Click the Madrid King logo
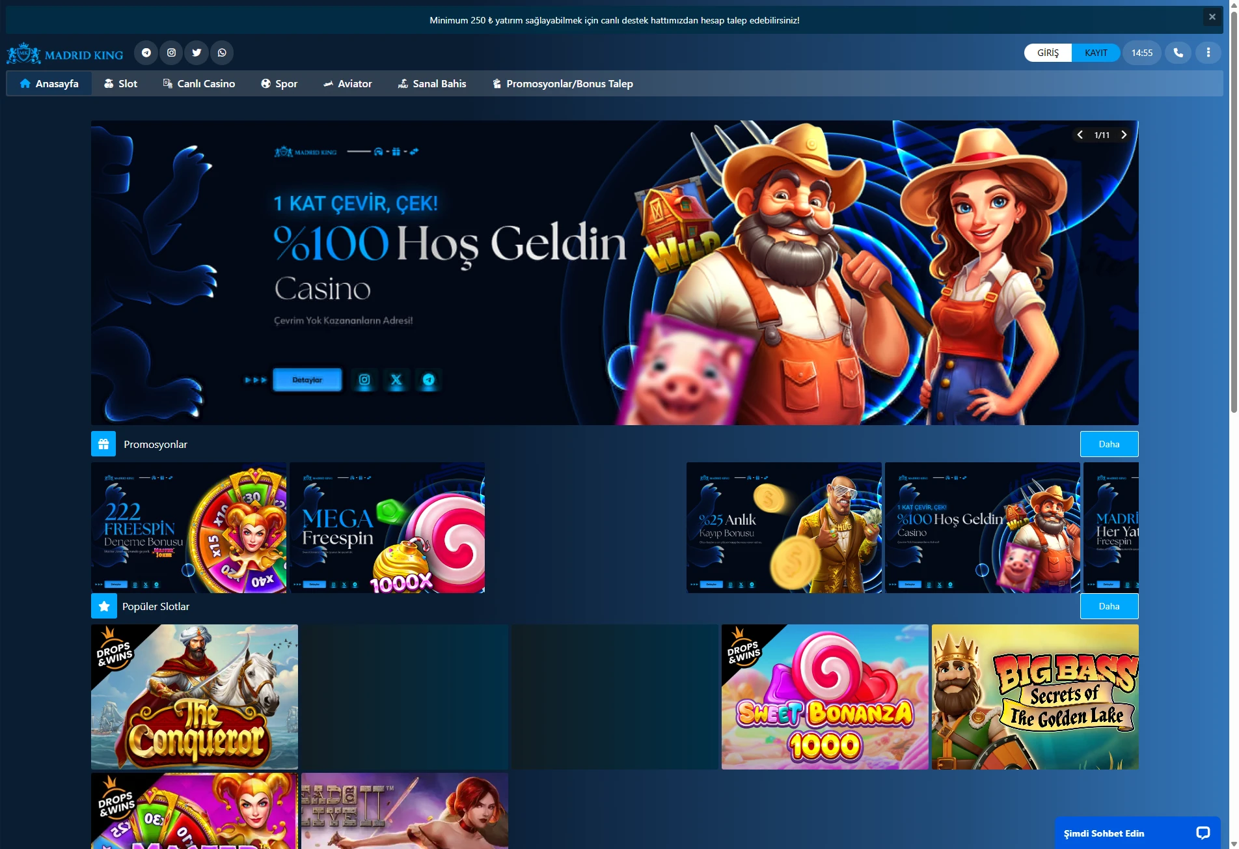The width and height of the screenshot is (1239, 849). point(65,54)
